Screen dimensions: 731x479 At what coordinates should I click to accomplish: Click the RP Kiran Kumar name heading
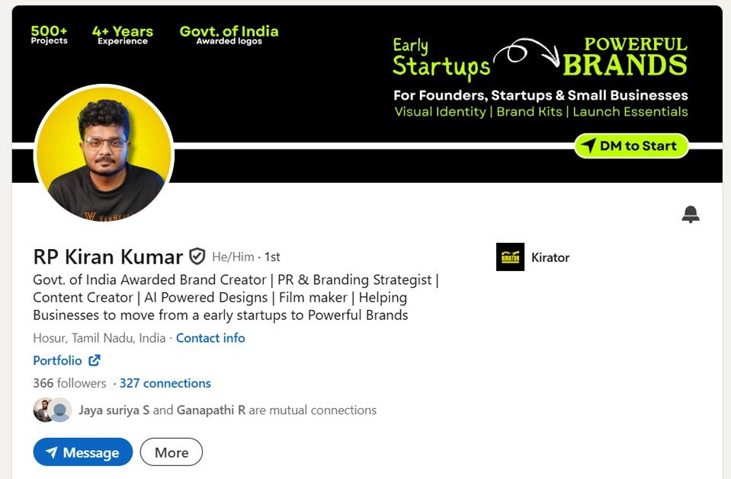tap(108, 256)
